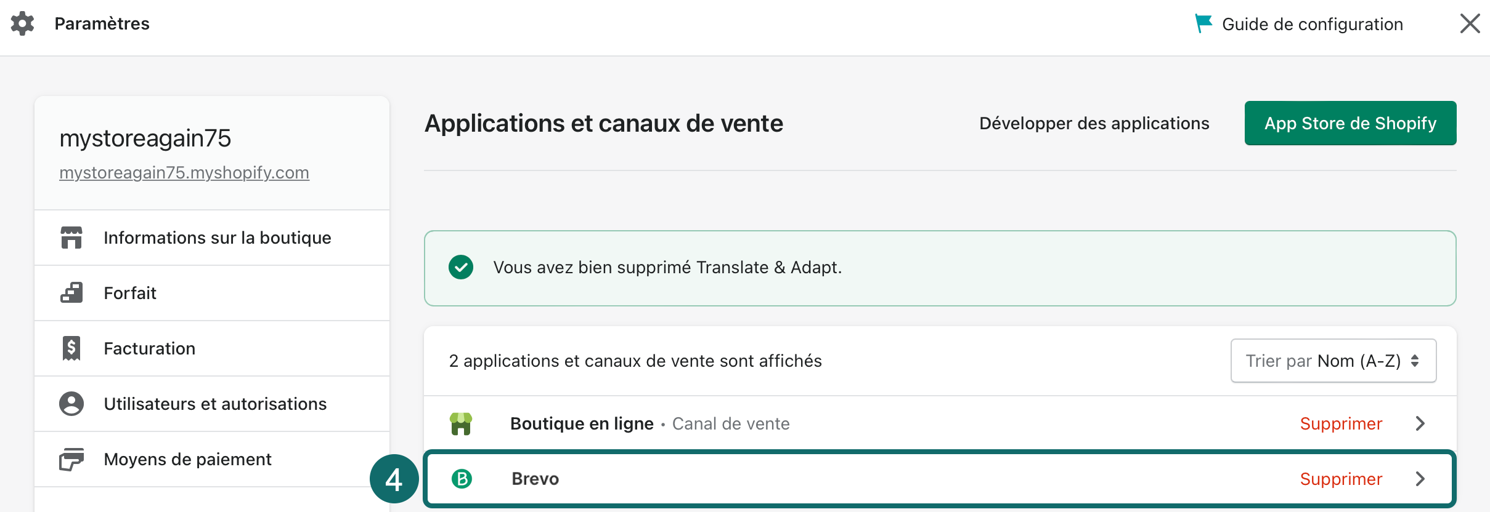
Task: Click the Forfait plan icon
Action: (x=71, y=293)
